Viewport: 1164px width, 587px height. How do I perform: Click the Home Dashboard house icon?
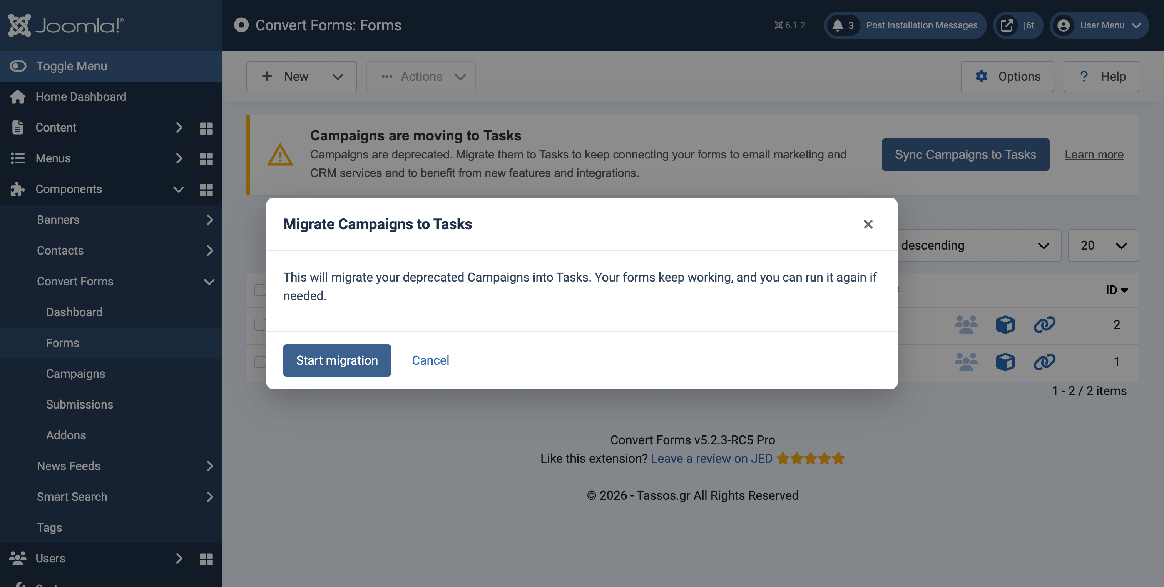(x=18, y=97)
